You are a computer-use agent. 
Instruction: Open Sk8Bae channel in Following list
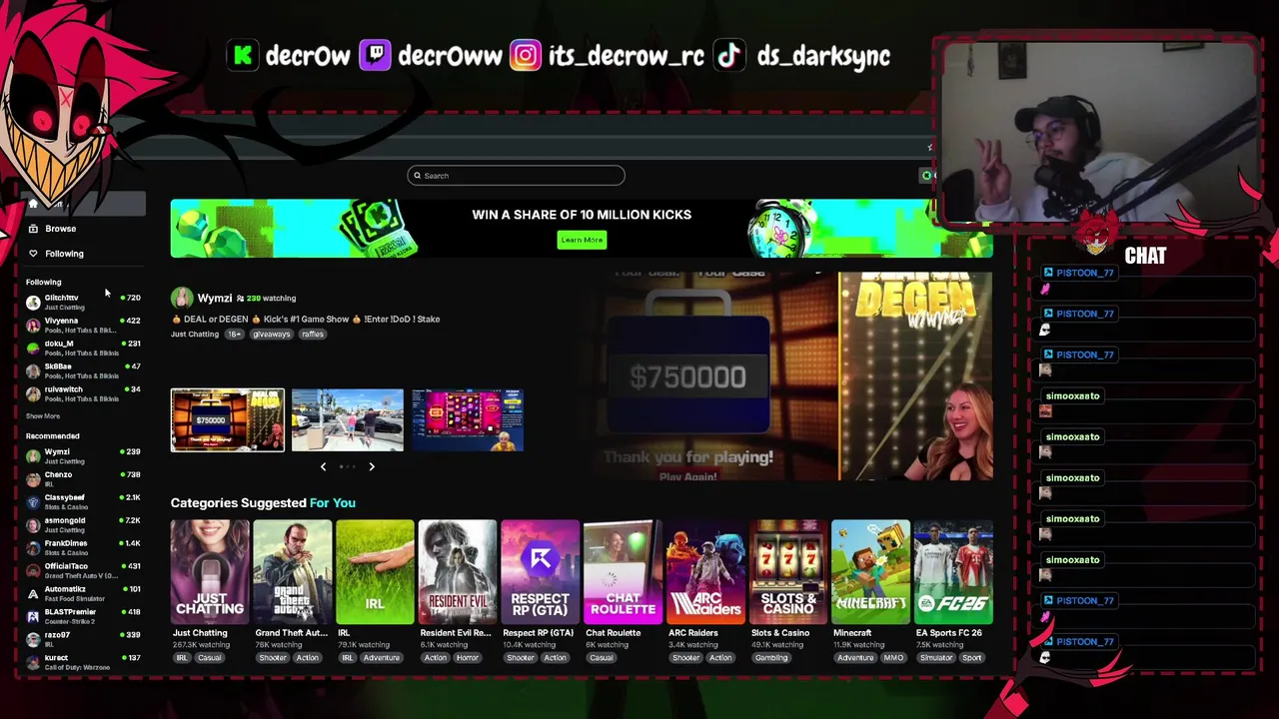(x=84, y=370)
